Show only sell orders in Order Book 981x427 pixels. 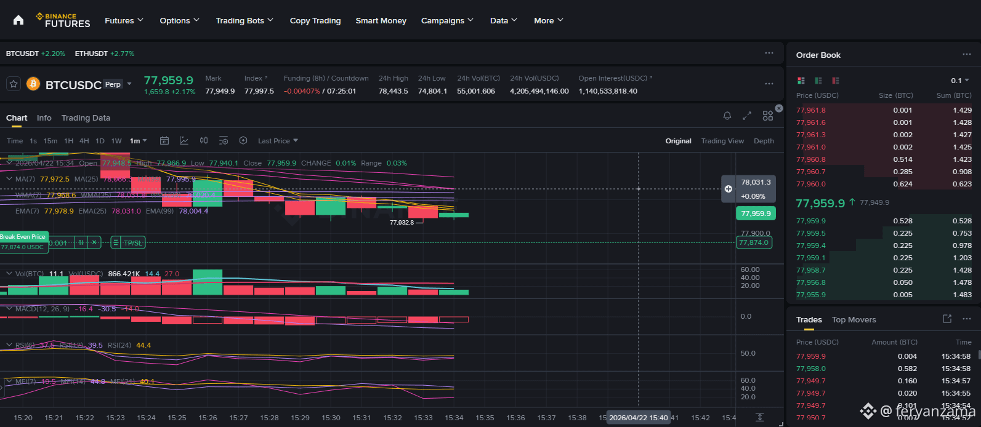[836, 81]
